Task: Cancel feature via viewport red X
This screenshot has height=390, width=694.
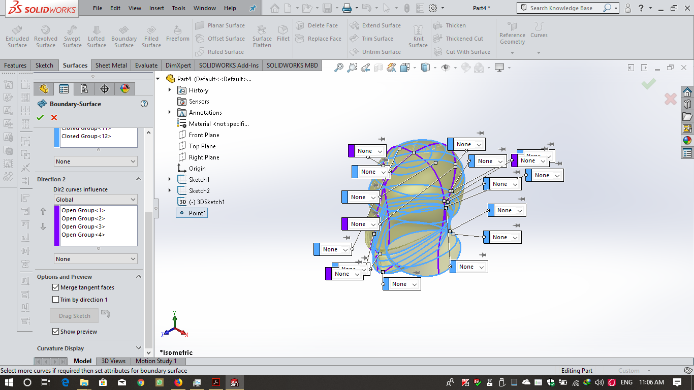Action: 671,99
